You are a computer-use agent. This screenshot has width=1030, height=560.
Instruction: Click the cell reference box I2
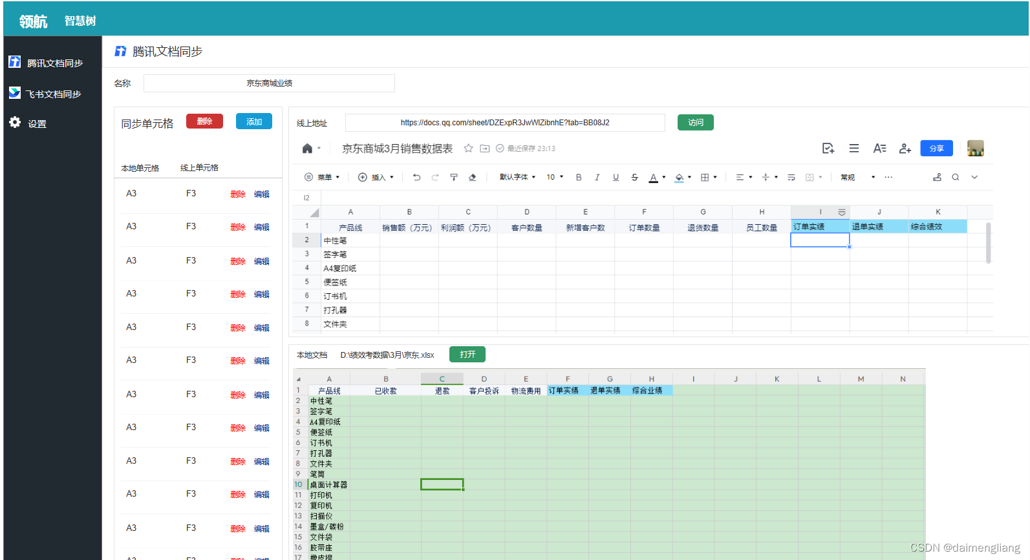tap(307, 198)
